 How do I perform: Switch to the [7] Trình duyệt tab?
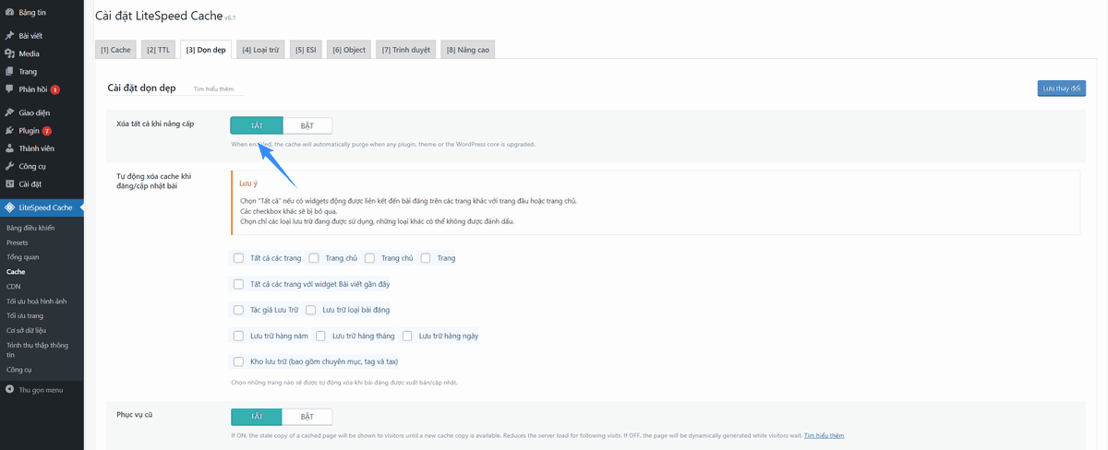[x=406, y=50]
